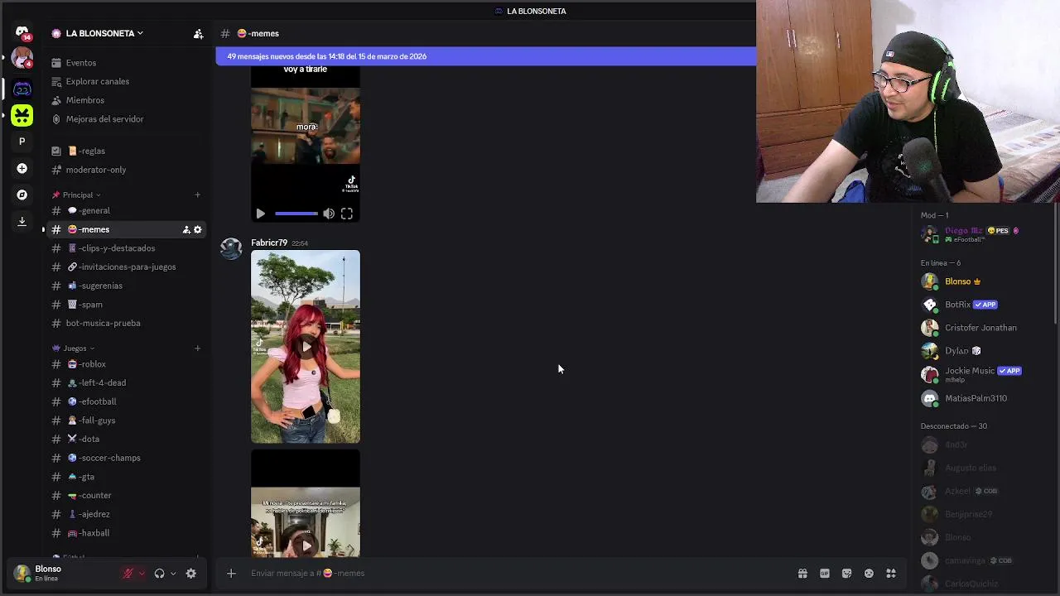Open Blonso member in online list

click(985, 281)
